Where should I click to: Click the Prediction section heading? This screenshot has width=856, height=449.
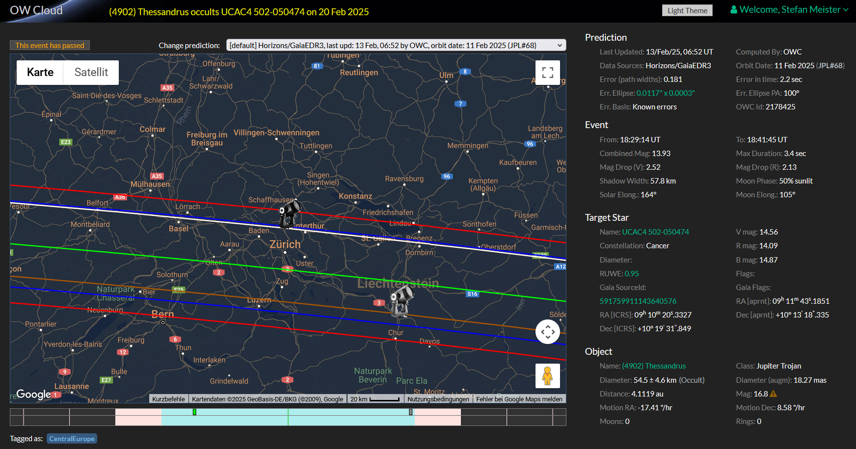[606, 37]
